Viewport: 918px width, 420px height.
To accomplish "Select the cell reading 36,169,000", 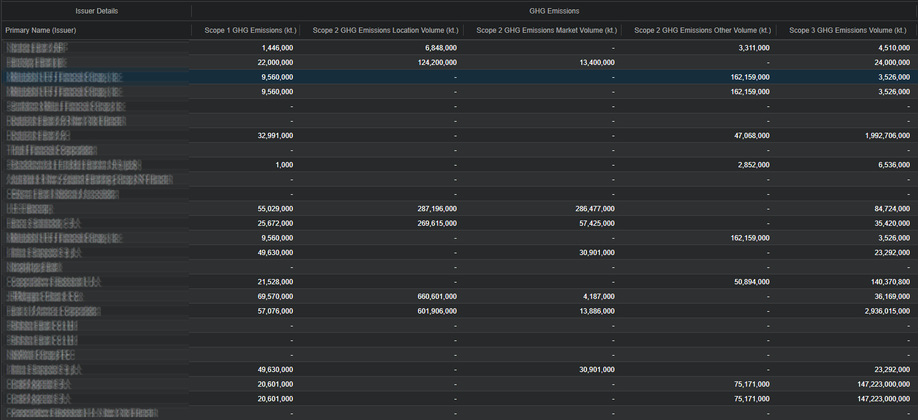I will click(x=892, y=297).
